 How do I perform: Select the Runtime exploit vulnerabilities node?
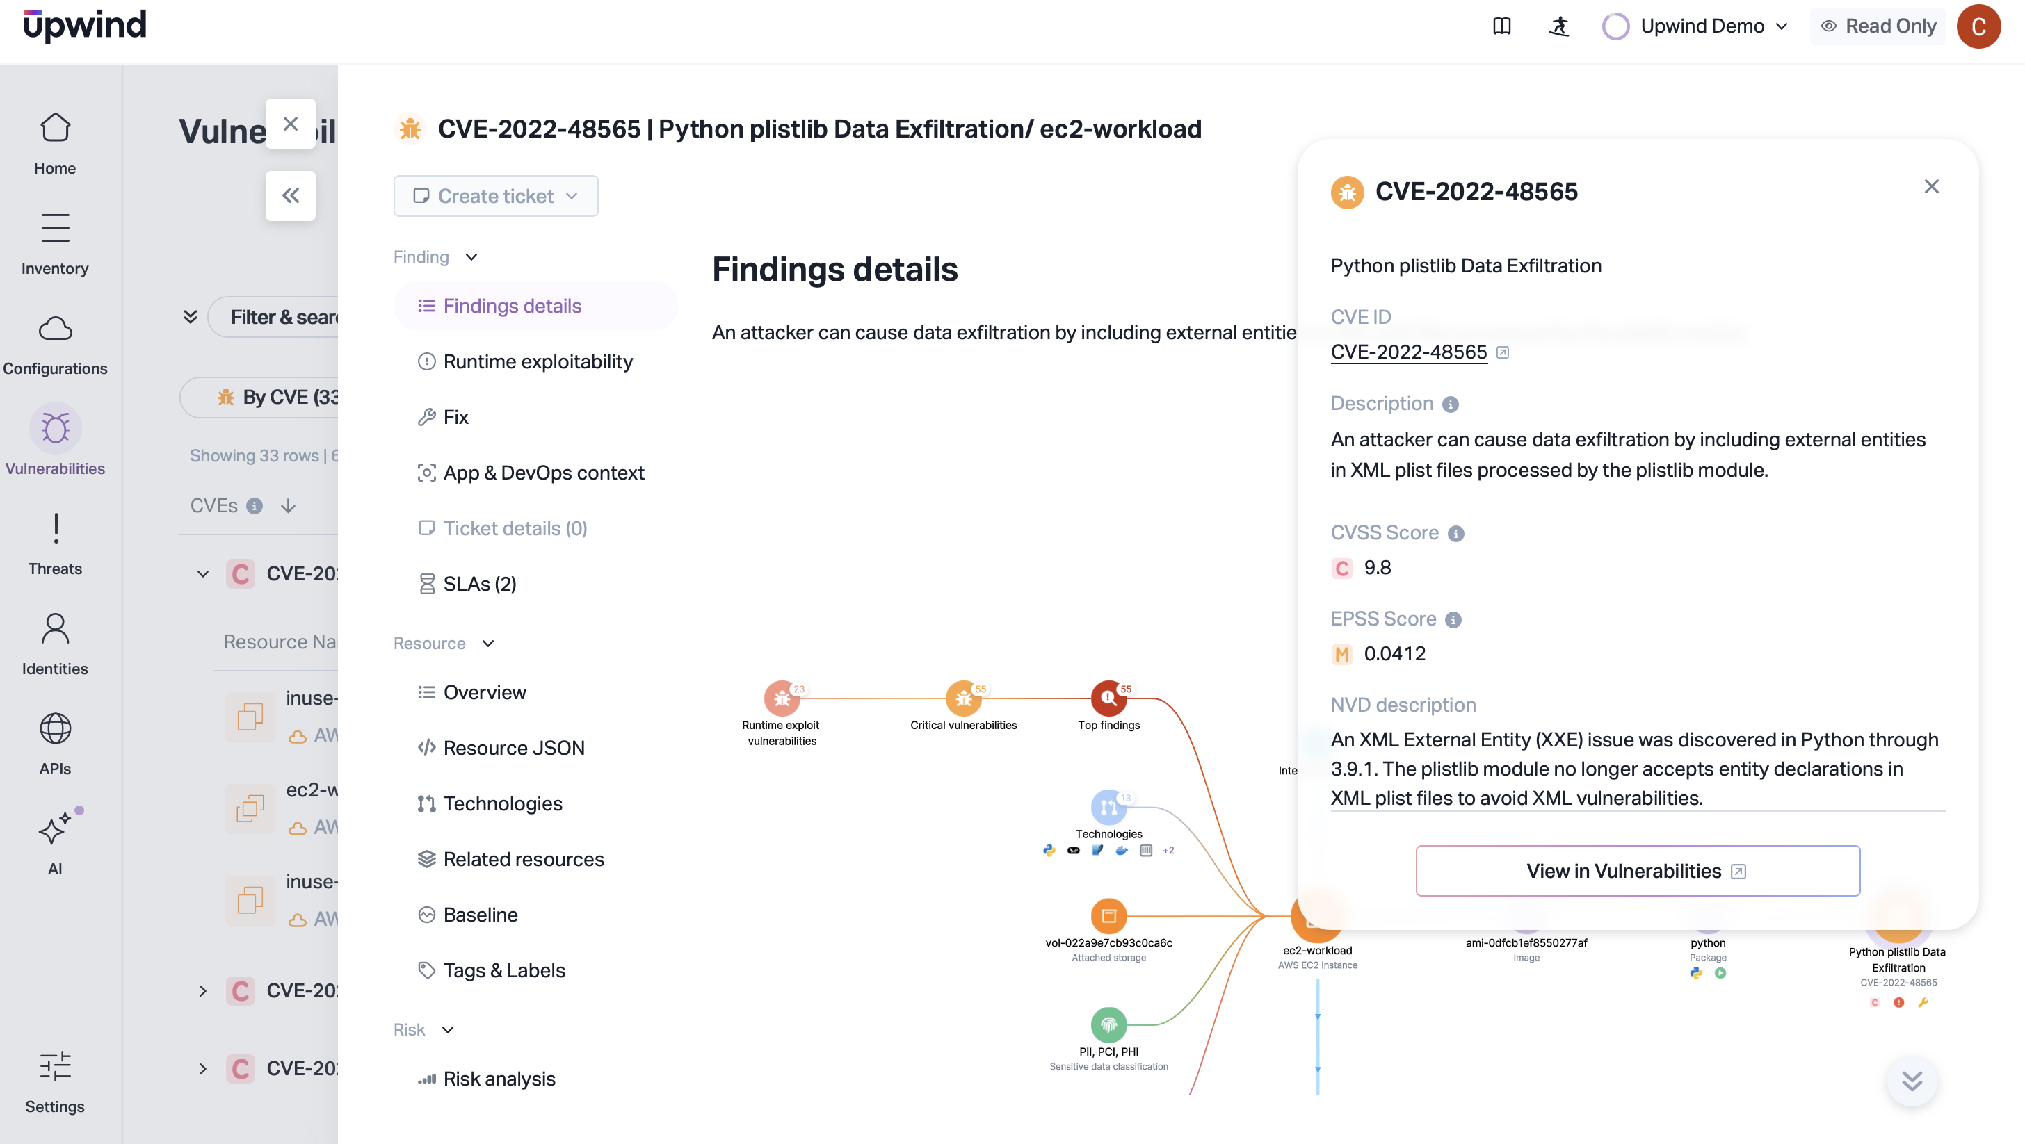[x=781, y=698]
